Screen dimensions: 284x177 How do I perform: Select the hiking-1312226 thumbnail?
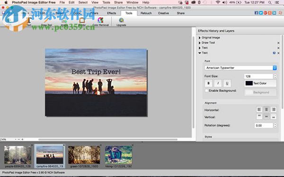tap(118, 155)
